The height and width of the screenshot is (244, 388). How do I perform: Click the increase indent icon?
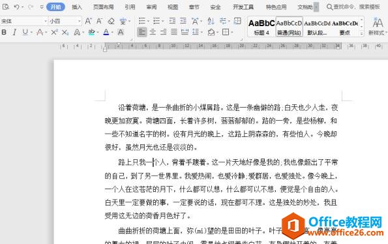(183, 21)
